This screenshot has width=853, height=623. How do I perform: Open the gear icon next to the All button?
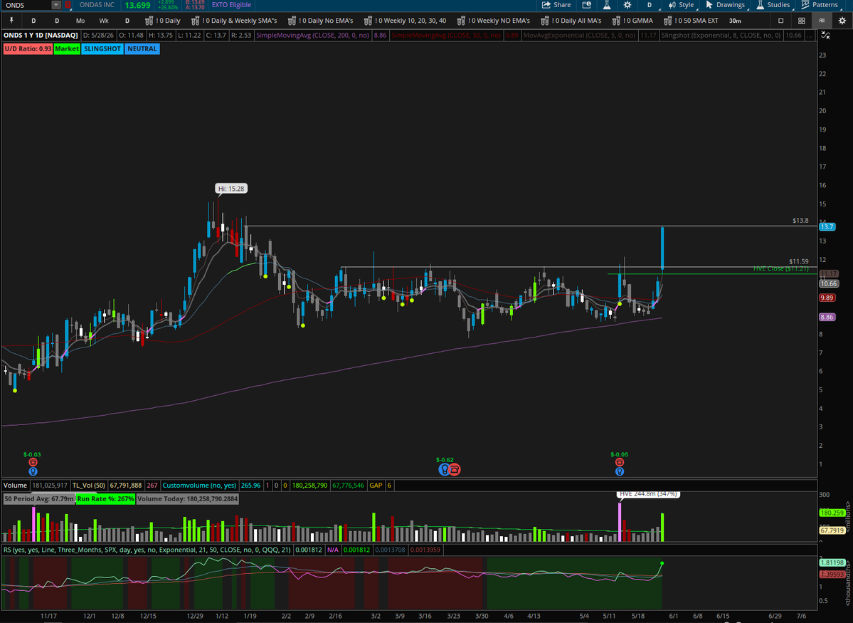[x=842, y=21]
